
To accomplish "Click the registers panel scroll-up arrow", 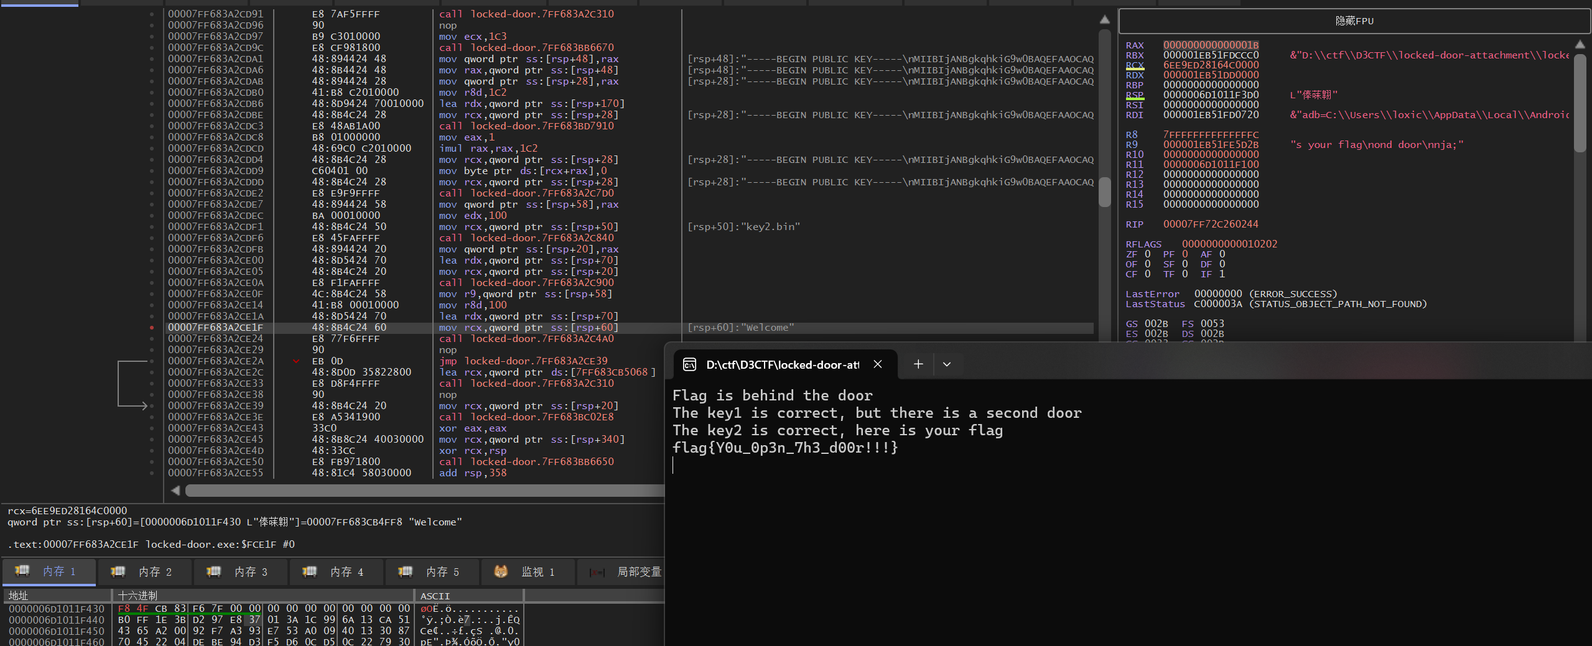I will click(x=1580, y=44).
